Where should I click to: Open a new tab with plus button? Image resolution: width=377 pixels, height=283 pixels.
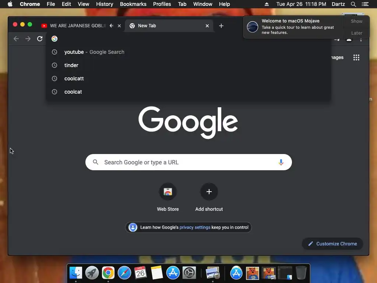click(221, 26)
